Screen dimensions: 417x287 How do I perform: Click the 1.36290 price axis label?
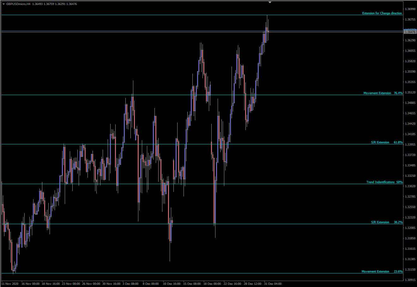tap(410, 40)
